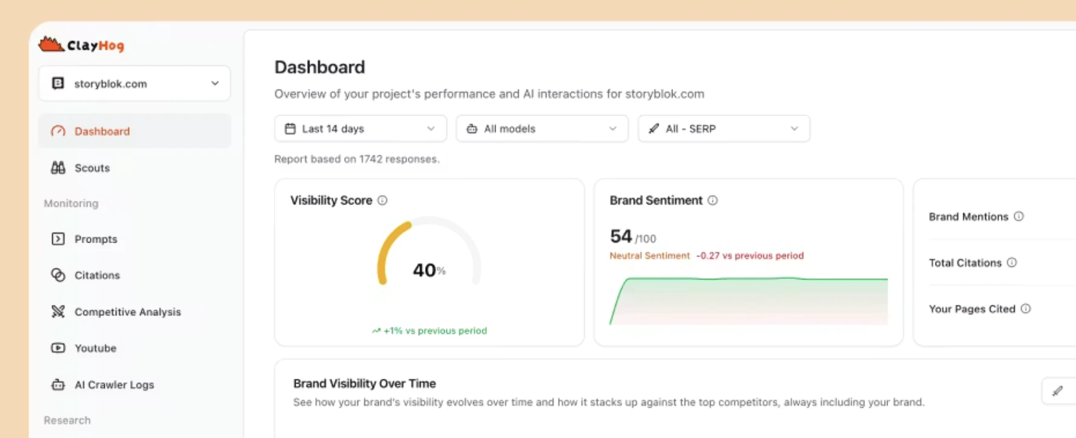This screenshot has width=1076, height=438.
Task: Open AI Crawler Logs page
Action: [x=134, y=385]
